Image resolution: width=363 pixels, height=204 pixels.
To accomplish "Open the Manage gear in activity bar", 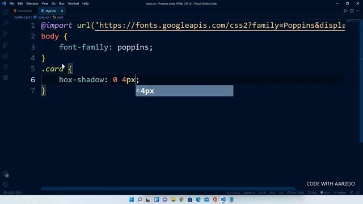I will tap(5, 185).
